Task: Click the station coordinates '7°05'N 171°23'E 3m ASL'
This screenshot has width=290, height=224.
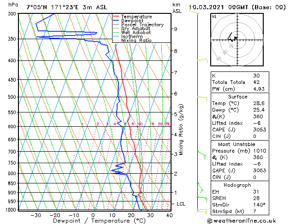Action: 67,7
